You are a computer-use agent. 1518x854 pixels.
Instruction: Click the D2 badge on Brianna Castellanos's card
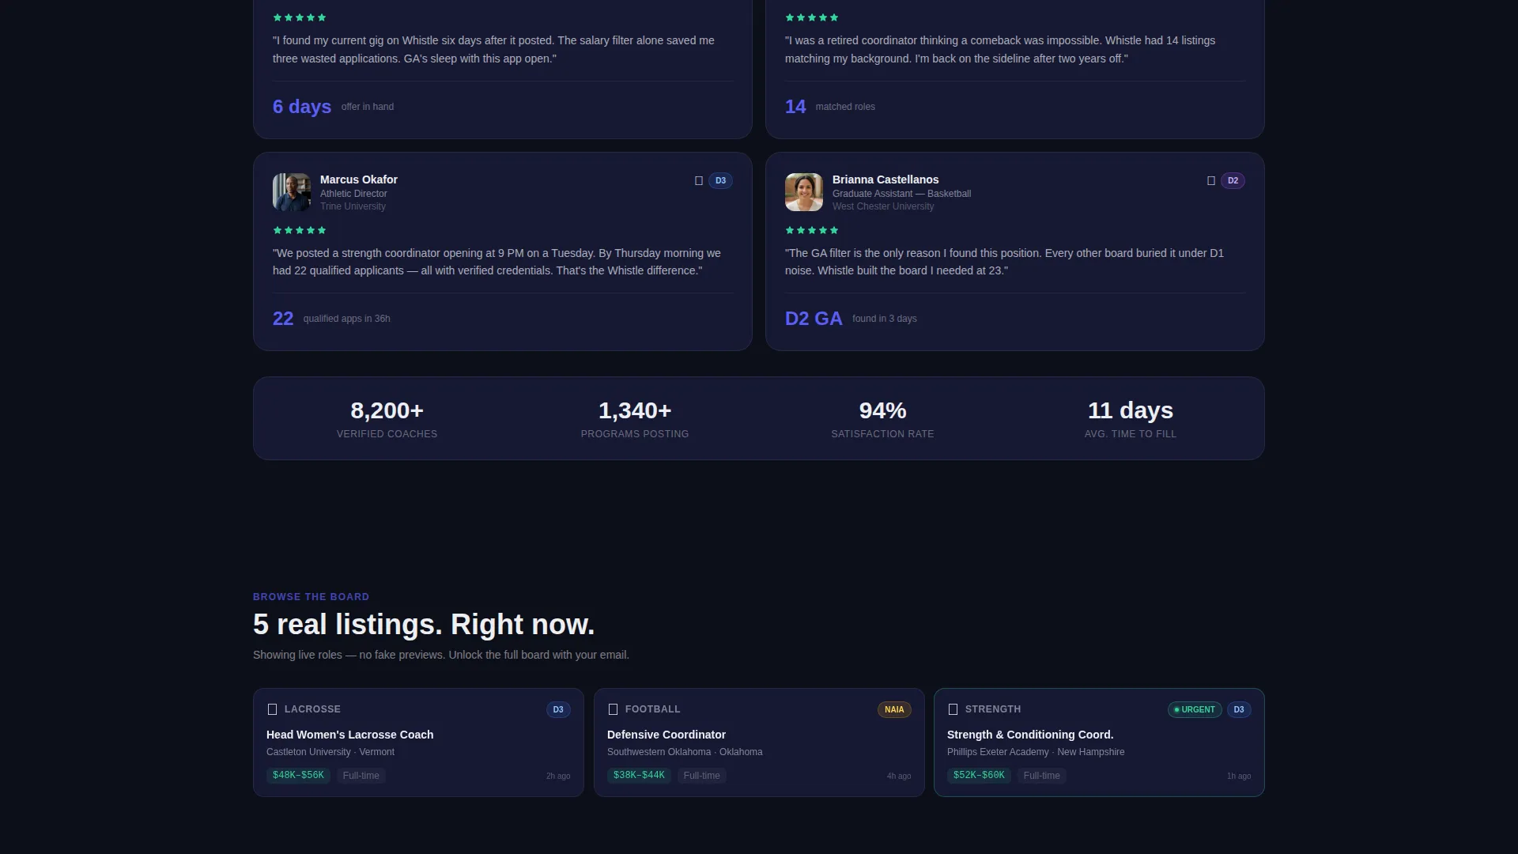tap(1233, 181)
